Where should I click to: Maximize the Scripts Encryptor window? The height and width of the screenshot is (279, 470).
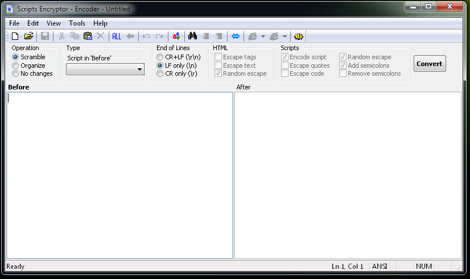click(428, 7)
